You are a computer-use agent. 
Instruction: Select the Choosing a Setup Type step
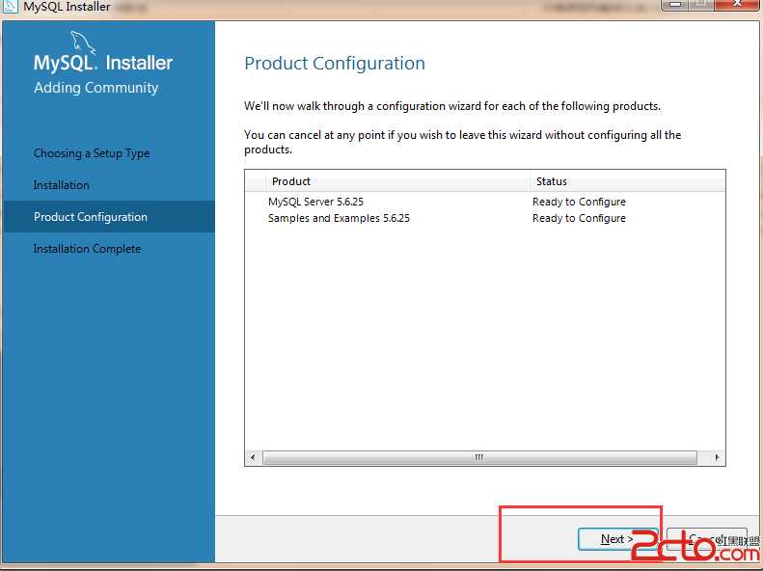click(x=92, y=153)
